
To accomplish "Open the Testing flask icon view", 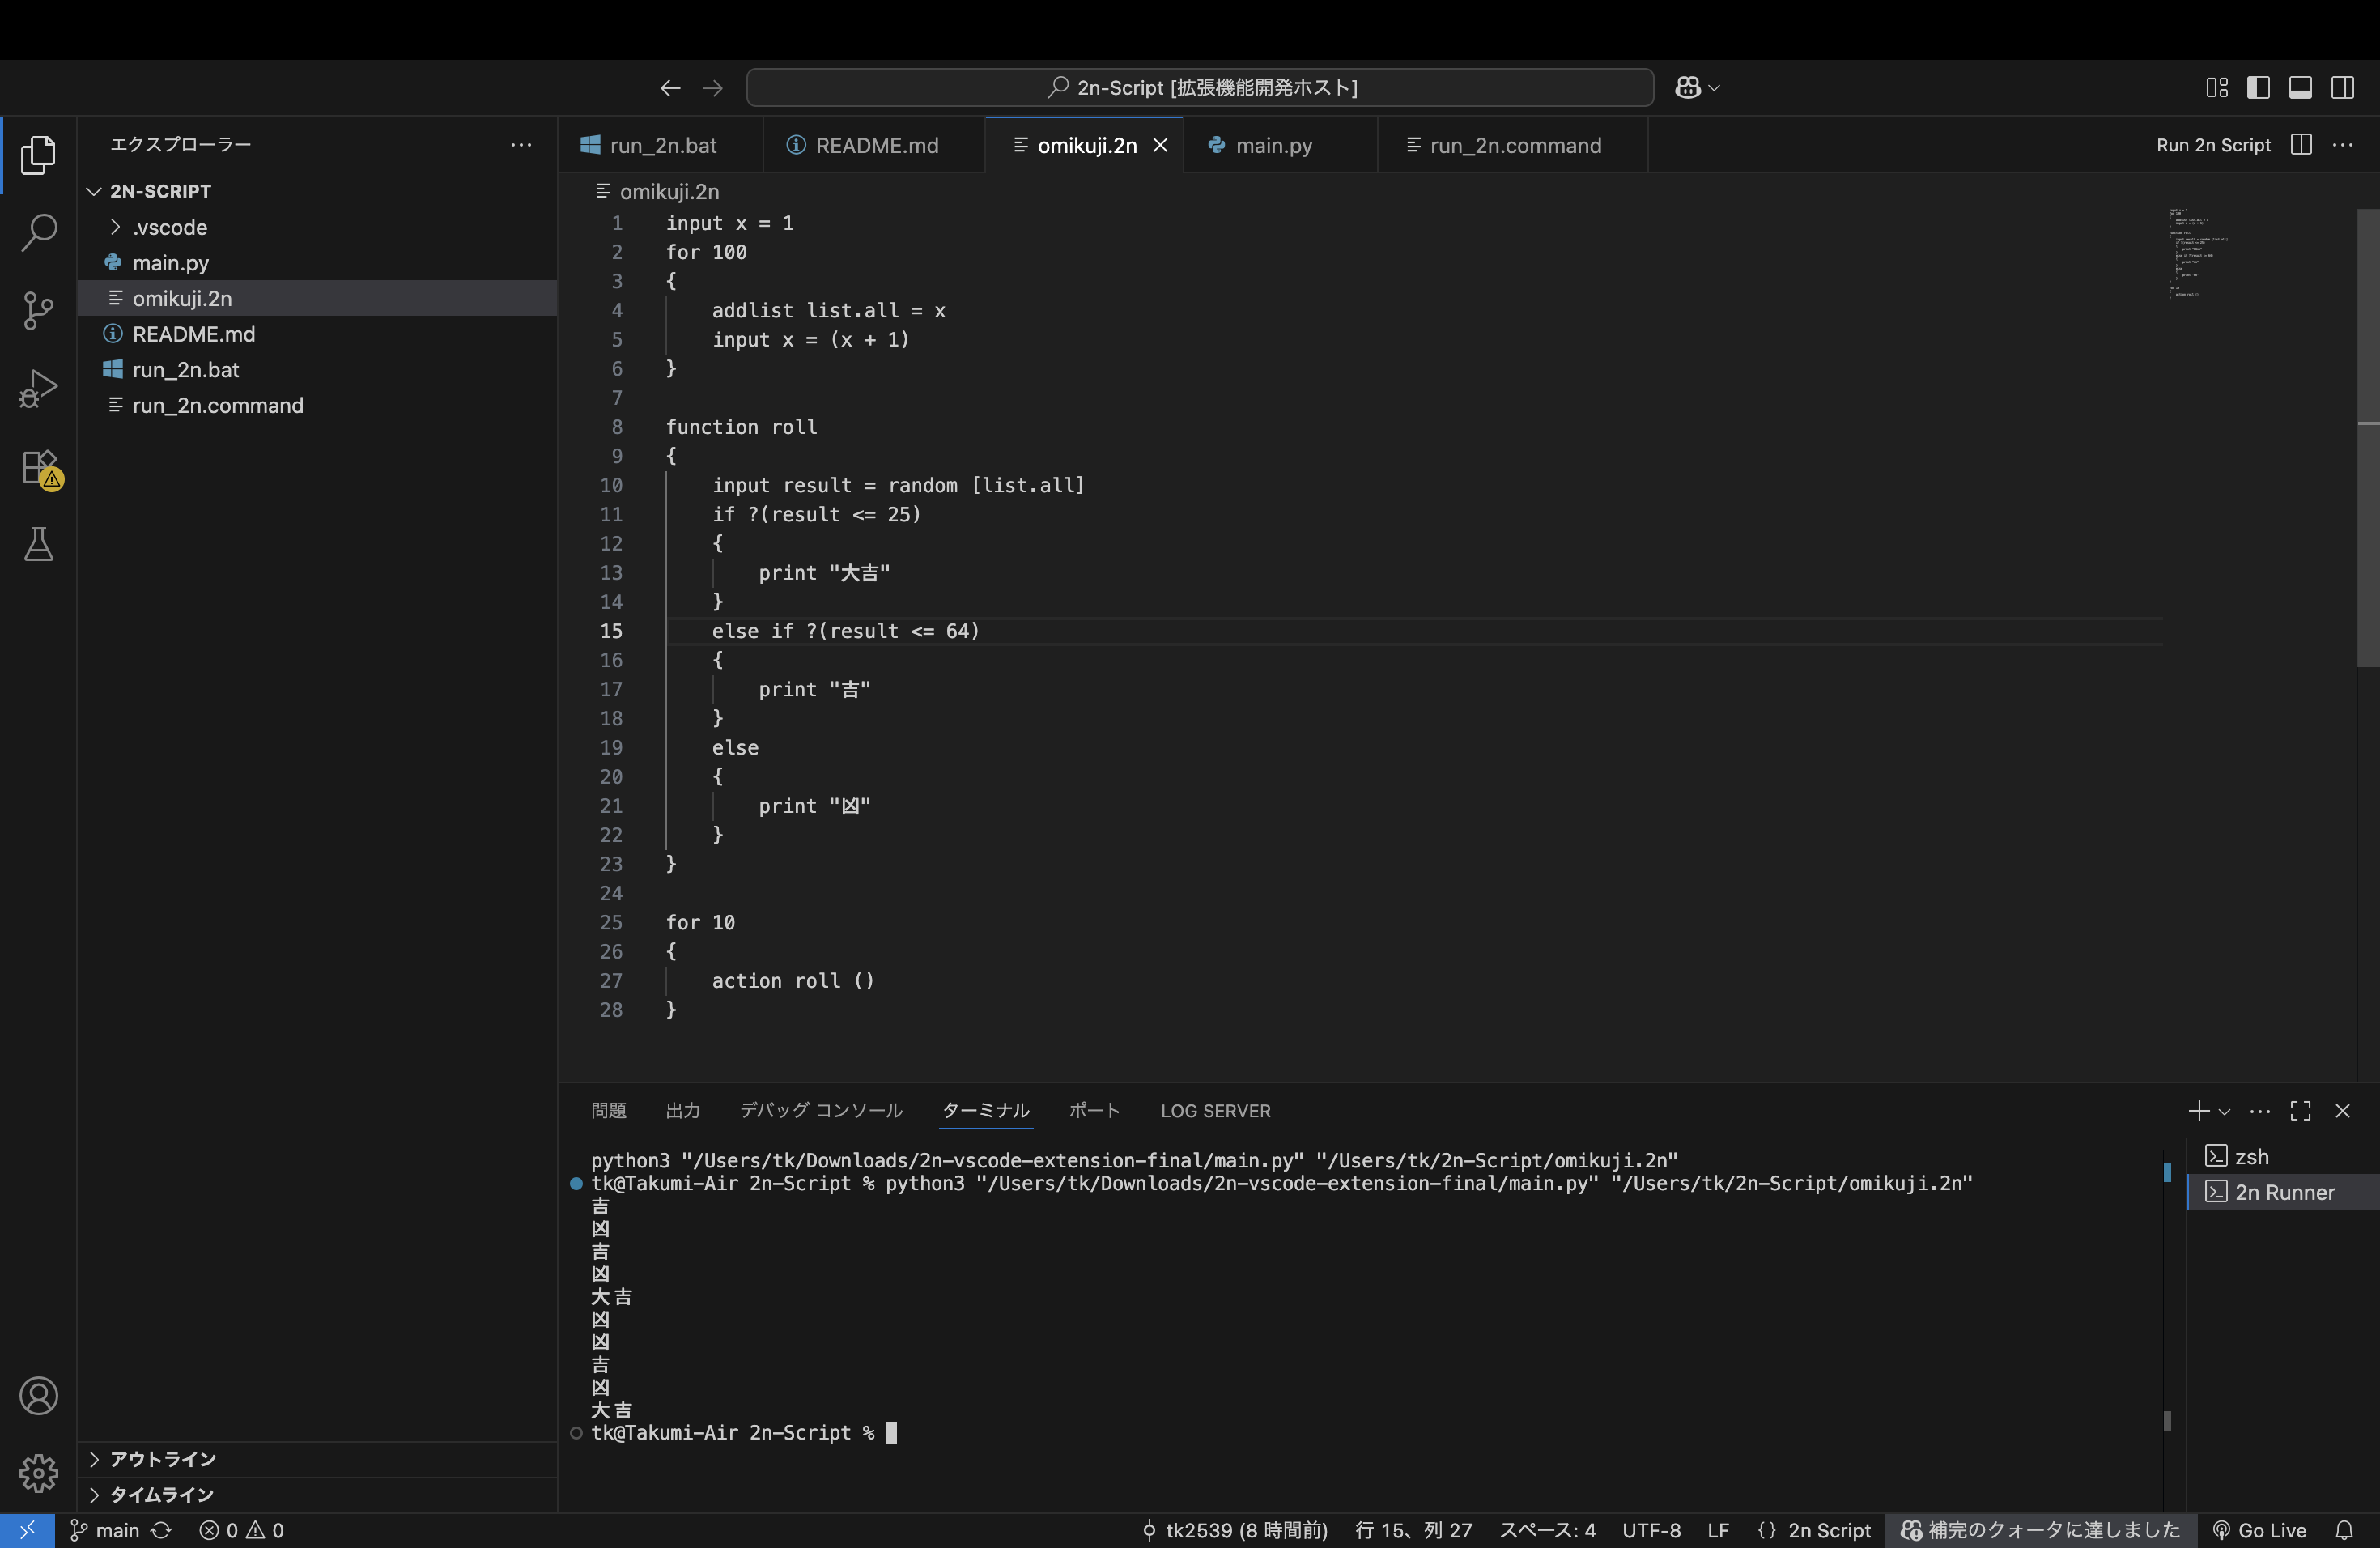I will 38,545.
